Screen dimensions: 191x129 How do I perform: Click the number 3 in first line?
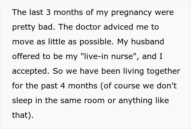coord(48,12)
